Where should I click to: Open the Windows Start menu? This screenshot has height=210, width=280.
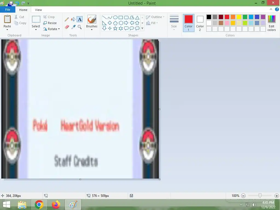coord(7,205)
